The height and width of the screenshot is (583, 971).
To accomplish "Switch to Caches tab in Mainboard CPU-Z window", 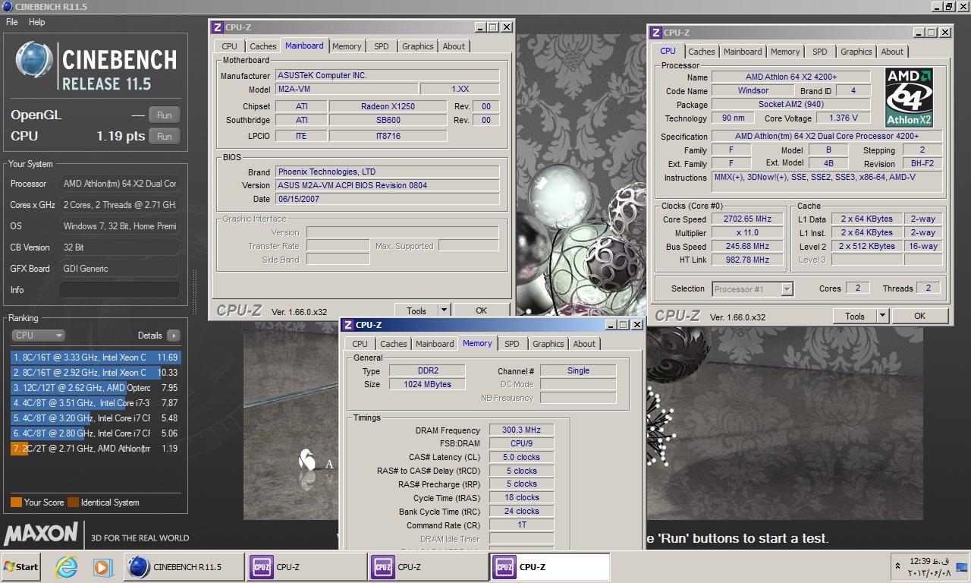I will pos(263,46).
